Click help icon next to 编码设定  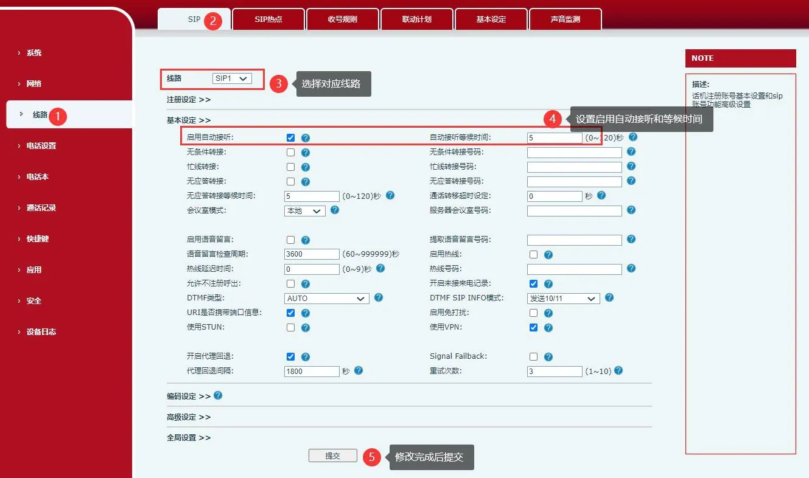[218, 395]
